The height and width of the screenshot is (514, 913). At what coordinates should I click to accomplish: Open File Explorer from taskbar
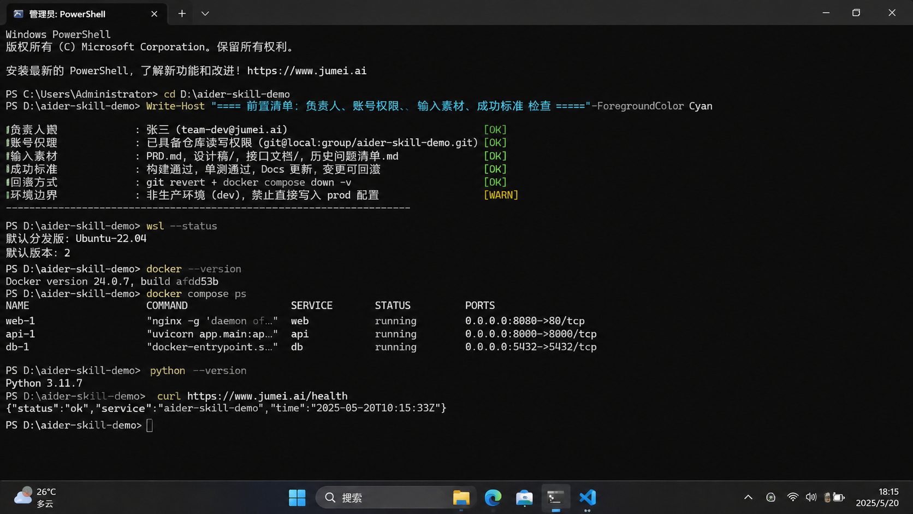[461, 498]
